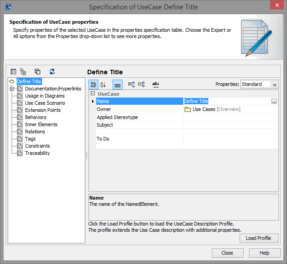Open specification in new window icon
The height and width of the screenshot is (264, 287).
38,72
